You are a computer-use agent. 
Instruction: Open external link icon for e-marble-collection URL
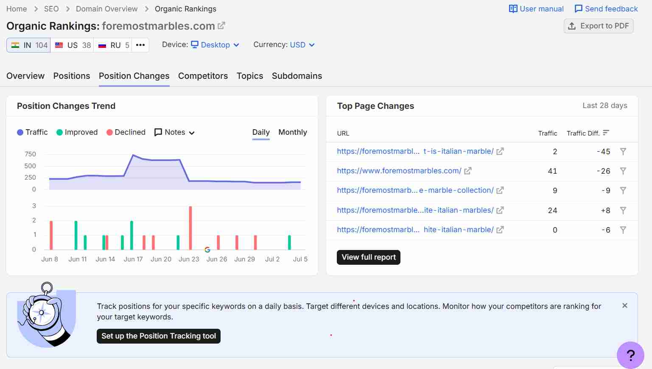pos(500,190)
